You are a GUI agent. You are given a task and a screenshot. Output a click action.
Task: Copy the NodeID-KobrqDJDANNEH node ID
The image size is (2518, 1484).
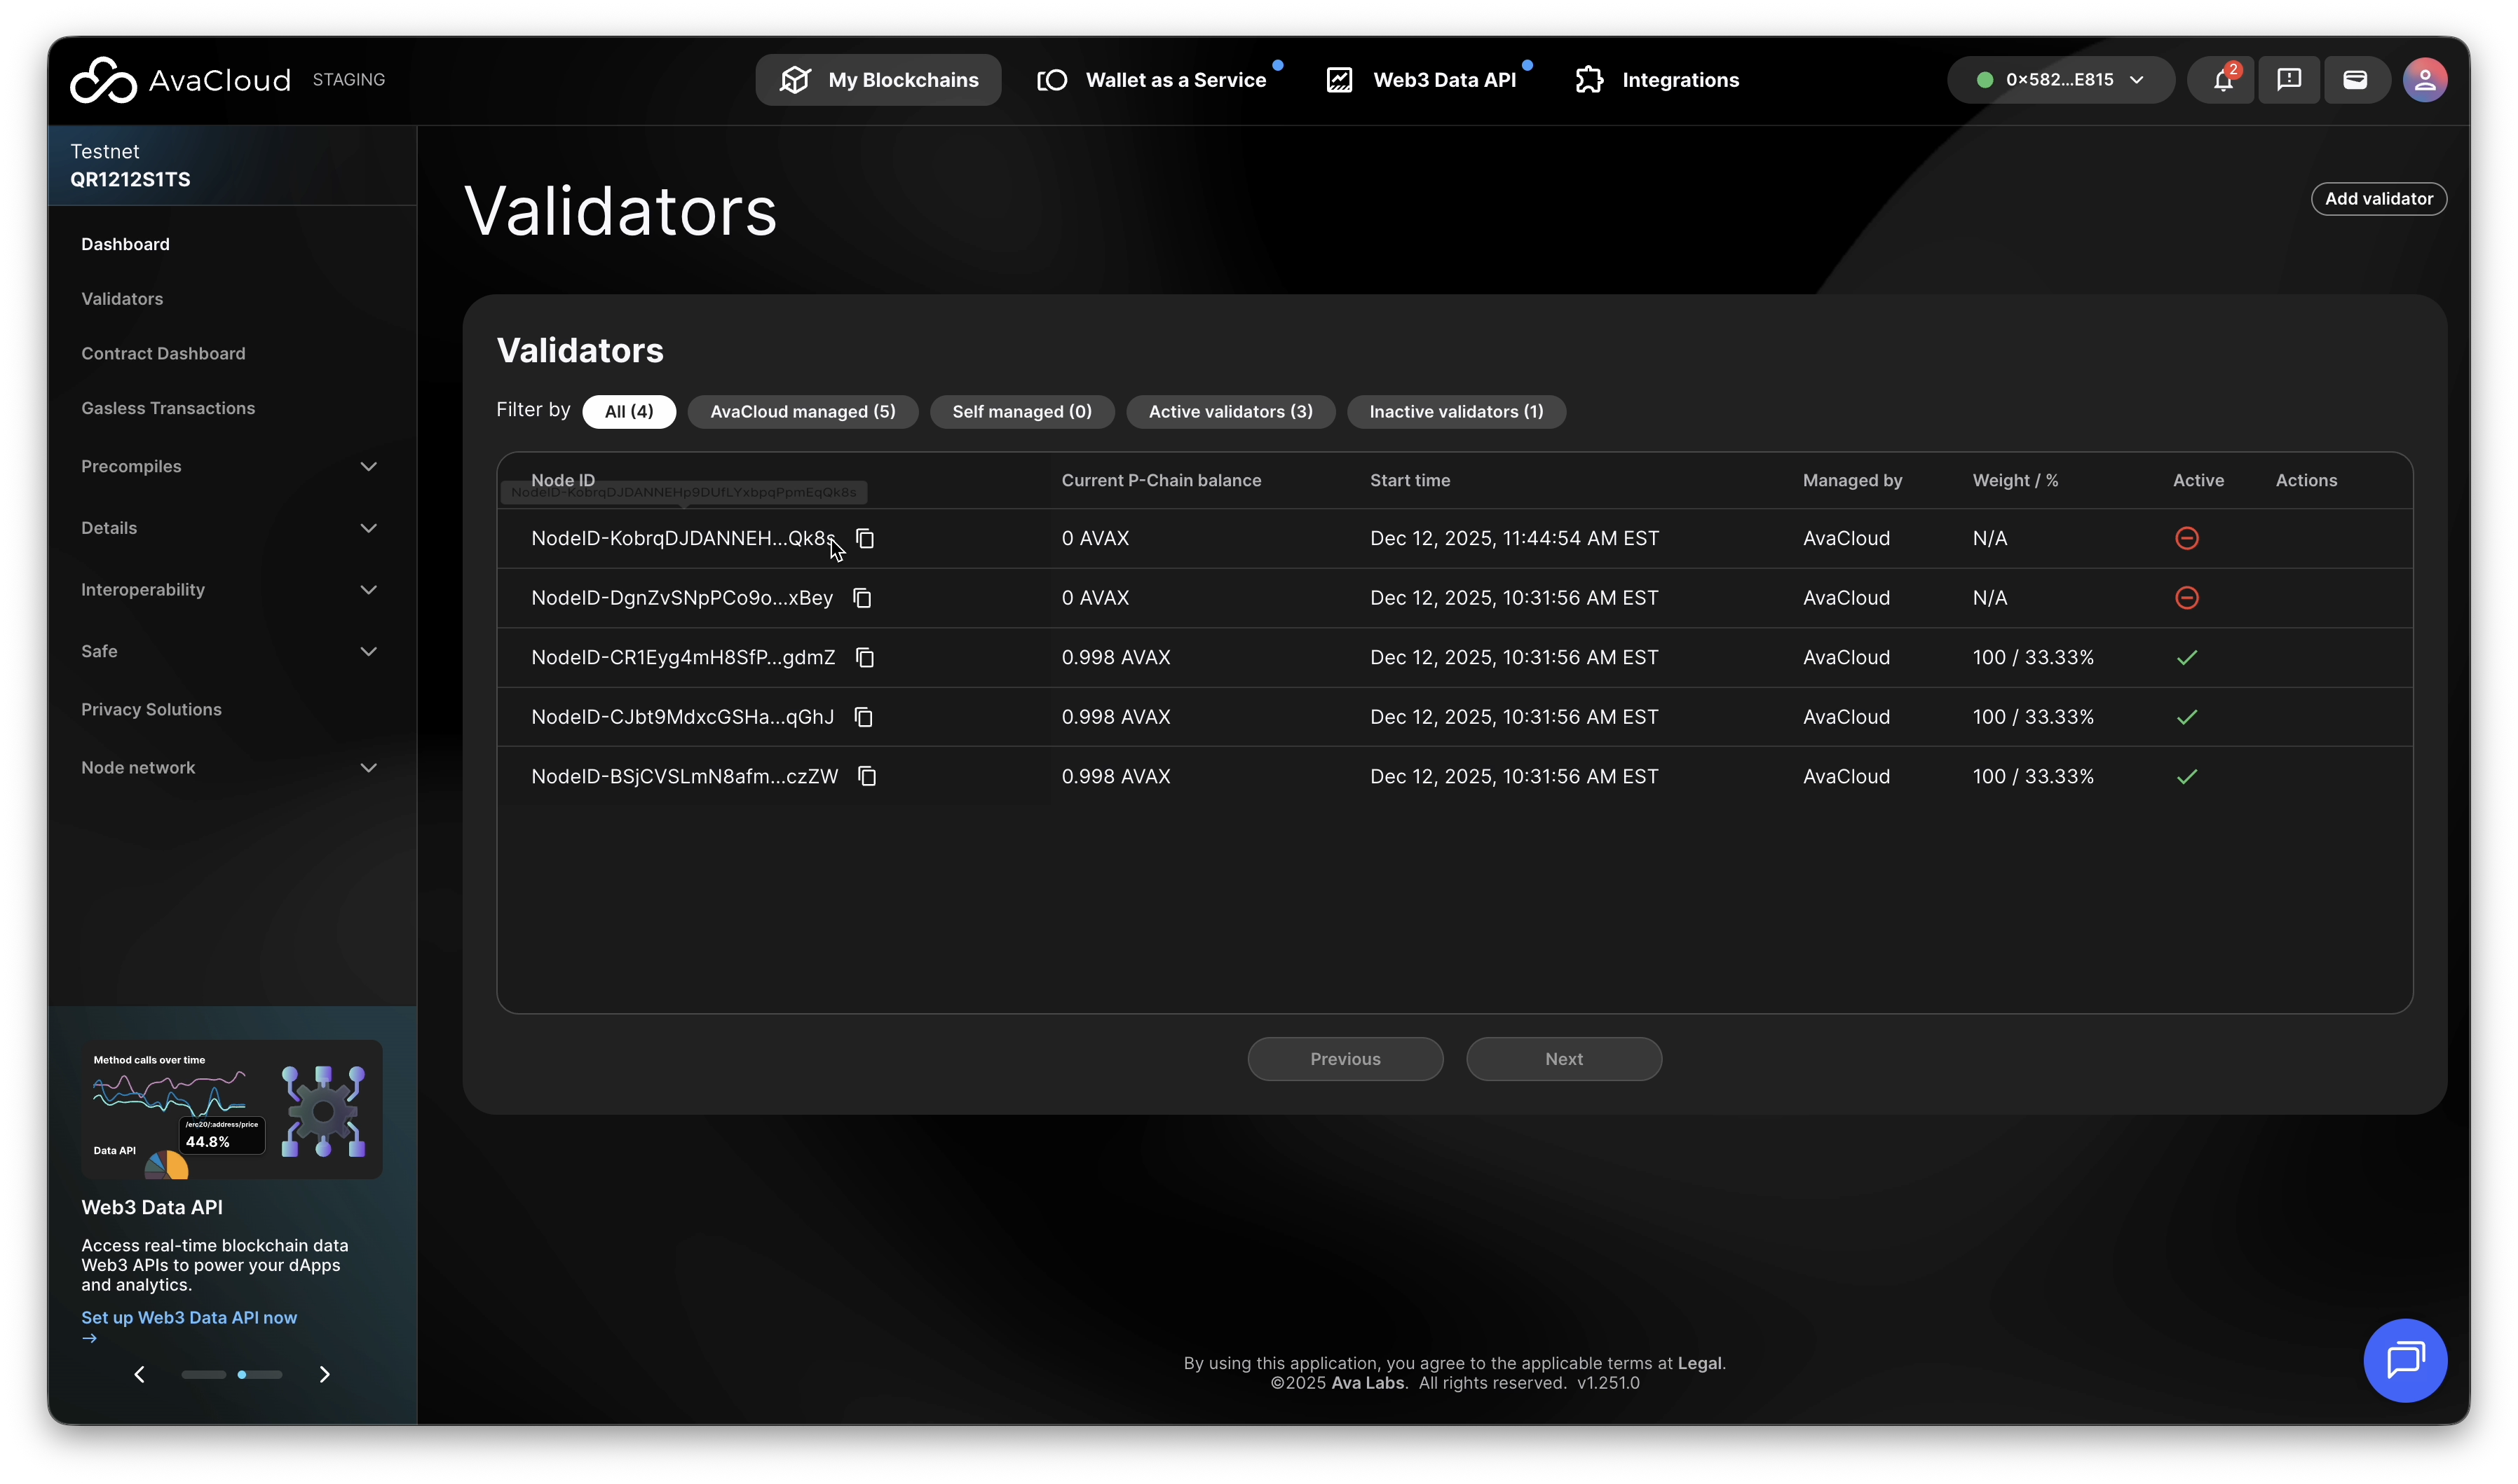pyautogui.click(x=865, y=539)
